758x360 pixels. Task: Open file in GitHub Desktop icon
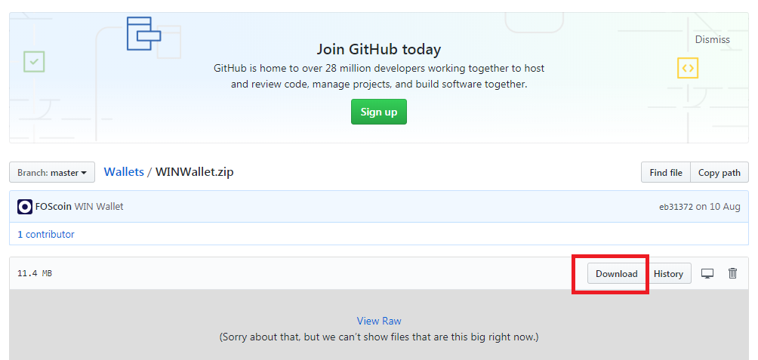(707, 273)
